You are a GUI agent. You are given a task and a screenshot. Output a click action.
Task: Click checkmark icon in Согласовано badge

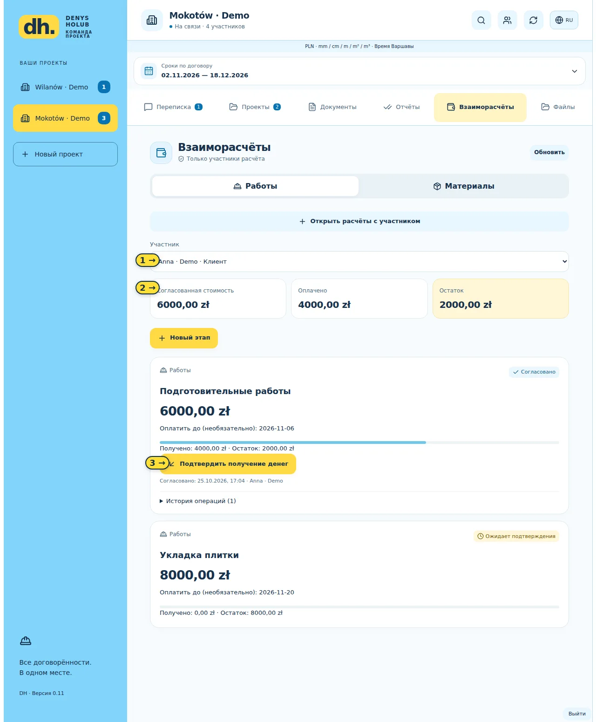click(x=516, y=372)
